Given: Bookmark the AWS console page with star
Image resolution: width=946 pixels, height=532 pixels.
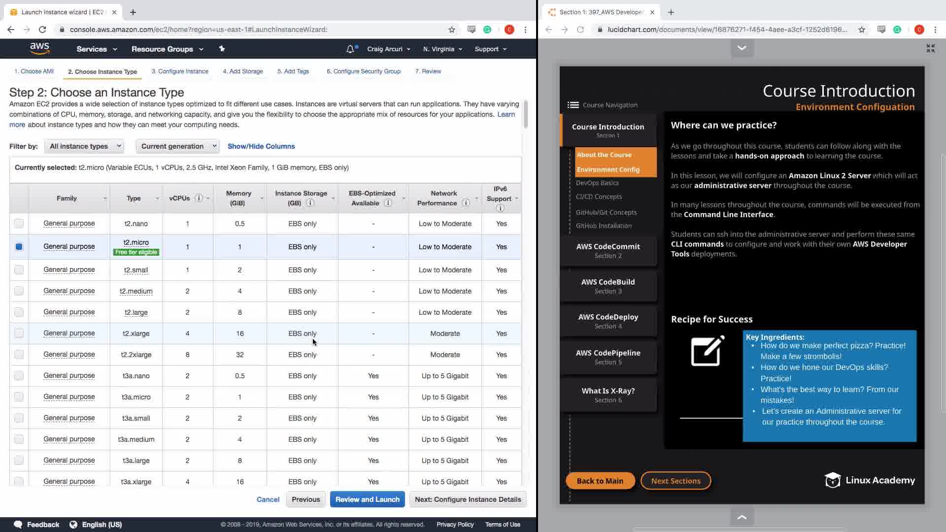Looking at the screenshot, I should point(452,30).
